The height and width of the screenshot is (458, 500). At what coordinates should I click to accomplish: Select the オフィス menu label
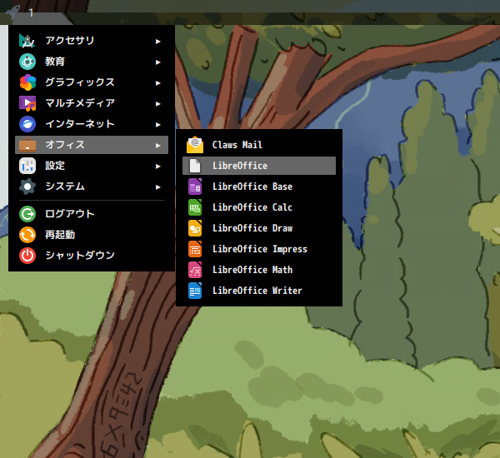click(x=65, y=145)
